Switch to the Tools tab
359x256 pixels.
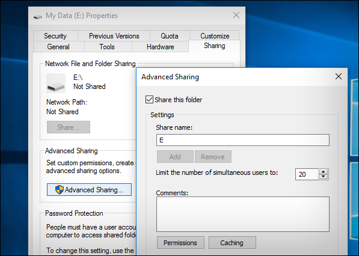107,47
